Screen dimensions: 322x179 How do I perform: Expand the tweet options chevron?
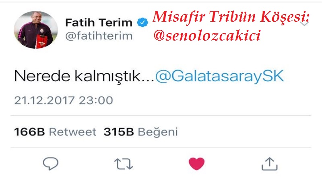305,24
